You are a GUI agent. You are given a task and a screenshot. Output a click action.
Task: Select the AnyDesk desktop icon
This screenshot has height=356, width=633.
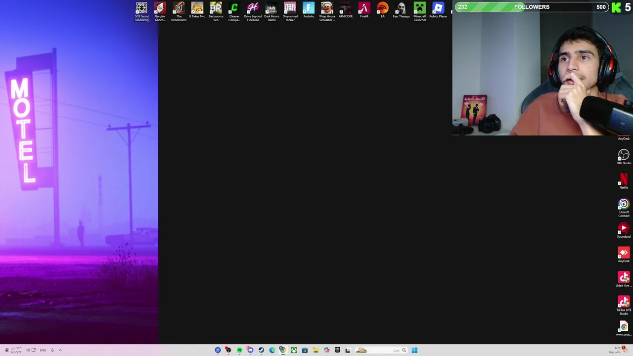624,255
